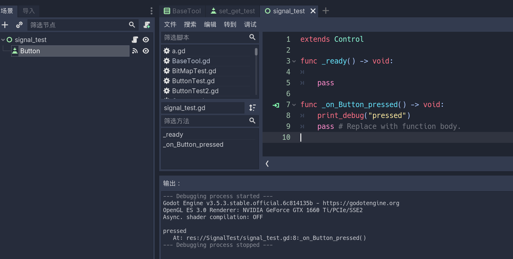Open the BaseTool scene tab
The width and height of the screenshot is (513, 259).
coord(182,11)
